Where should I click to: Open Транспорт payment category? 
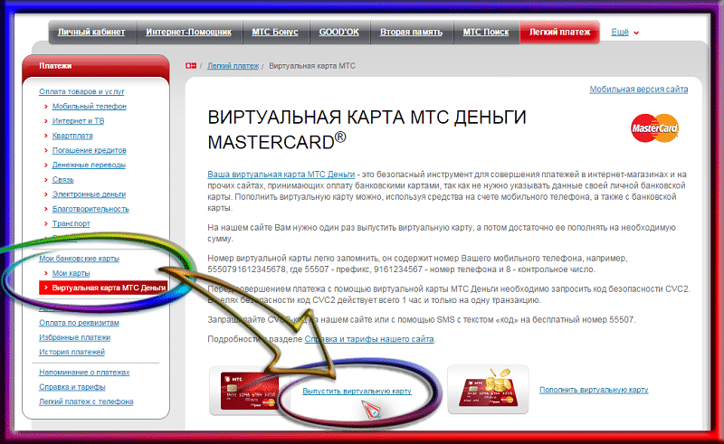click(x=71, y=223)
